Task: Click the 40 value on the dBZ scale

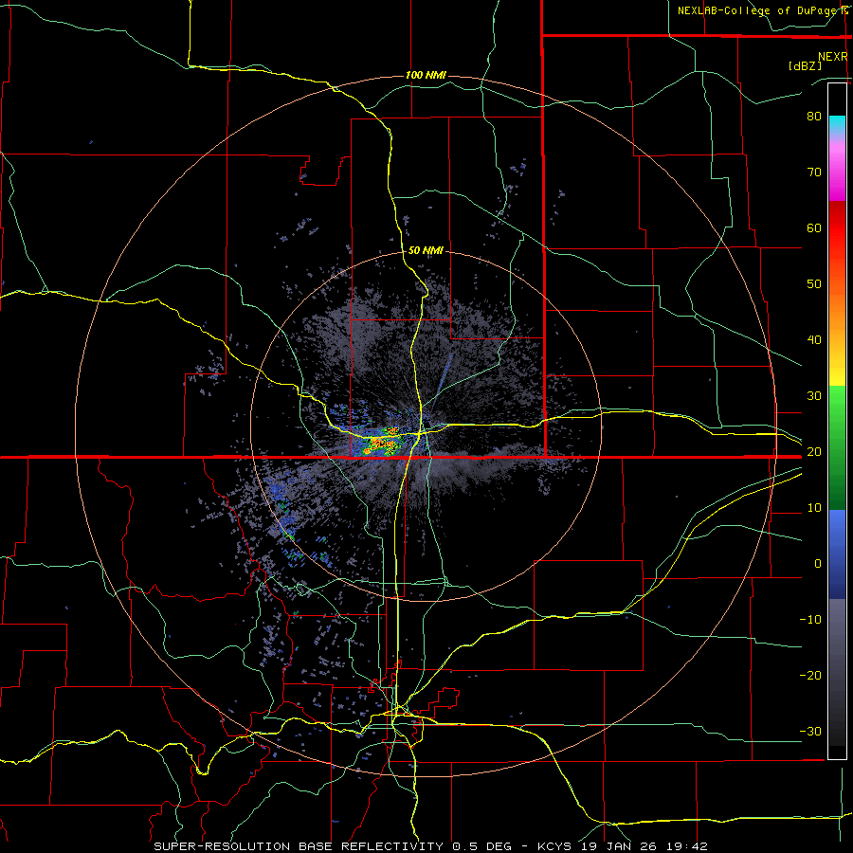Action: [814, 340]
